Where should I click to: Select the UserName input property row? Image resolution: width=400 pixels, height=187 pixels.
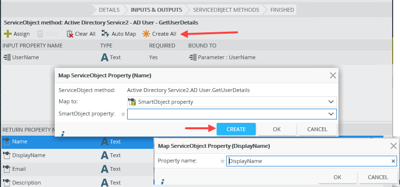click(x=197, y=57)
